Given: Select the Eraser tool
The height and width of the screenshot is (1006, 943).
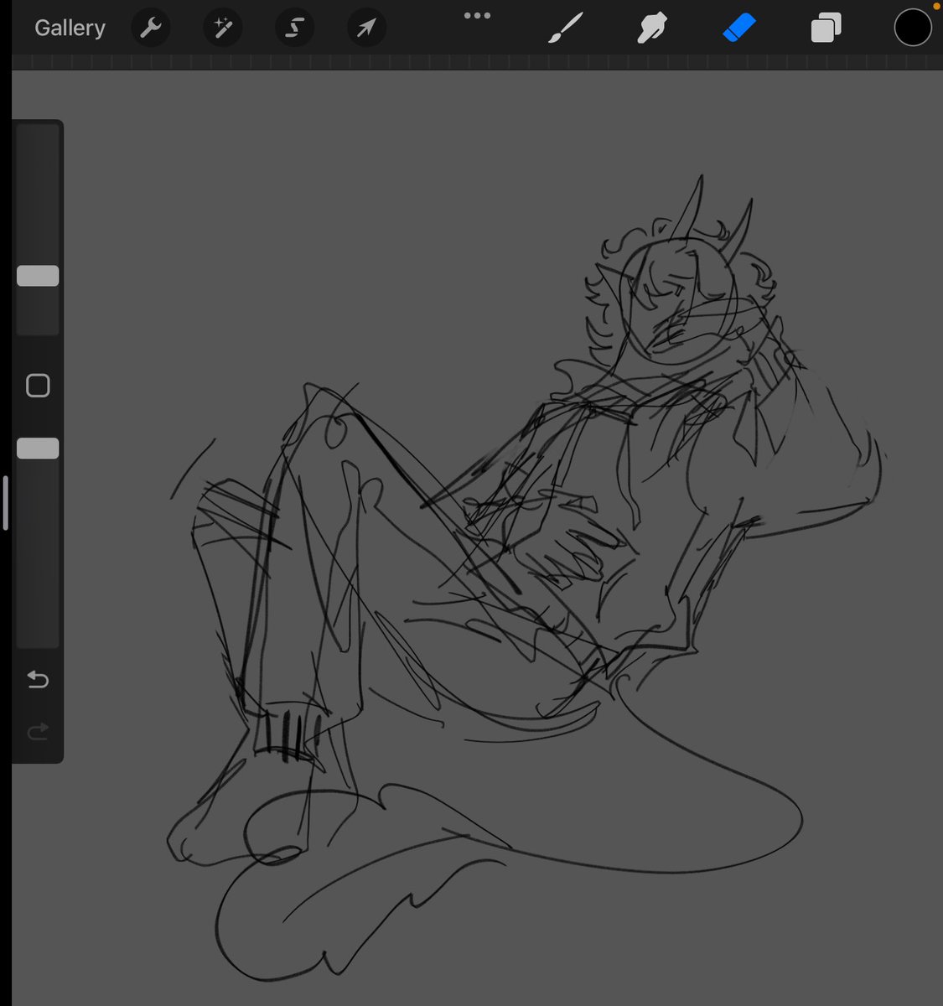Looking at the screenshot, I should click(x=738, y=28).
